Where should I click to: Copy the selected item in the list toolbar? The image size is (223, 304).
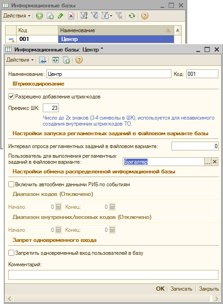[x=50, y=16]
